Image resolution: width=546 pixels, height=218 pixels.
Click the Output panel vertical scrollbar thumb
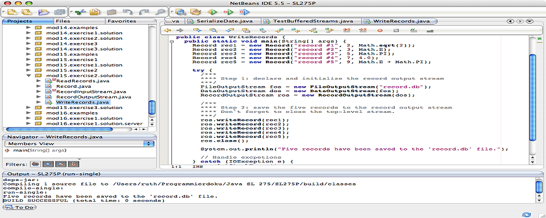[539, 186]
